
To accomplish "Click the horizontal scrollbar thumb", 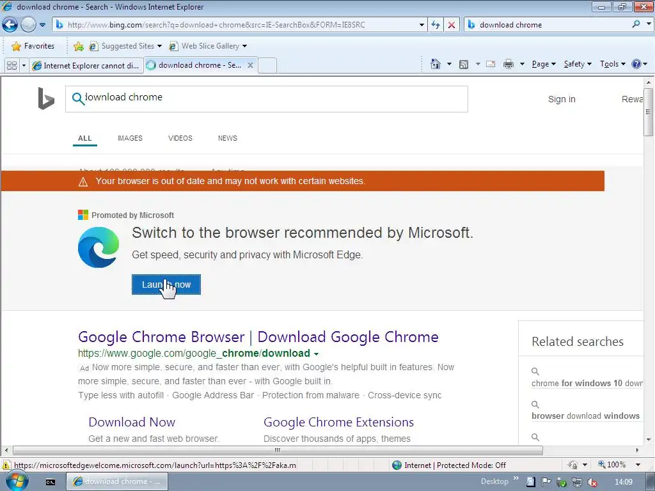I will click(x=278, y=451).
